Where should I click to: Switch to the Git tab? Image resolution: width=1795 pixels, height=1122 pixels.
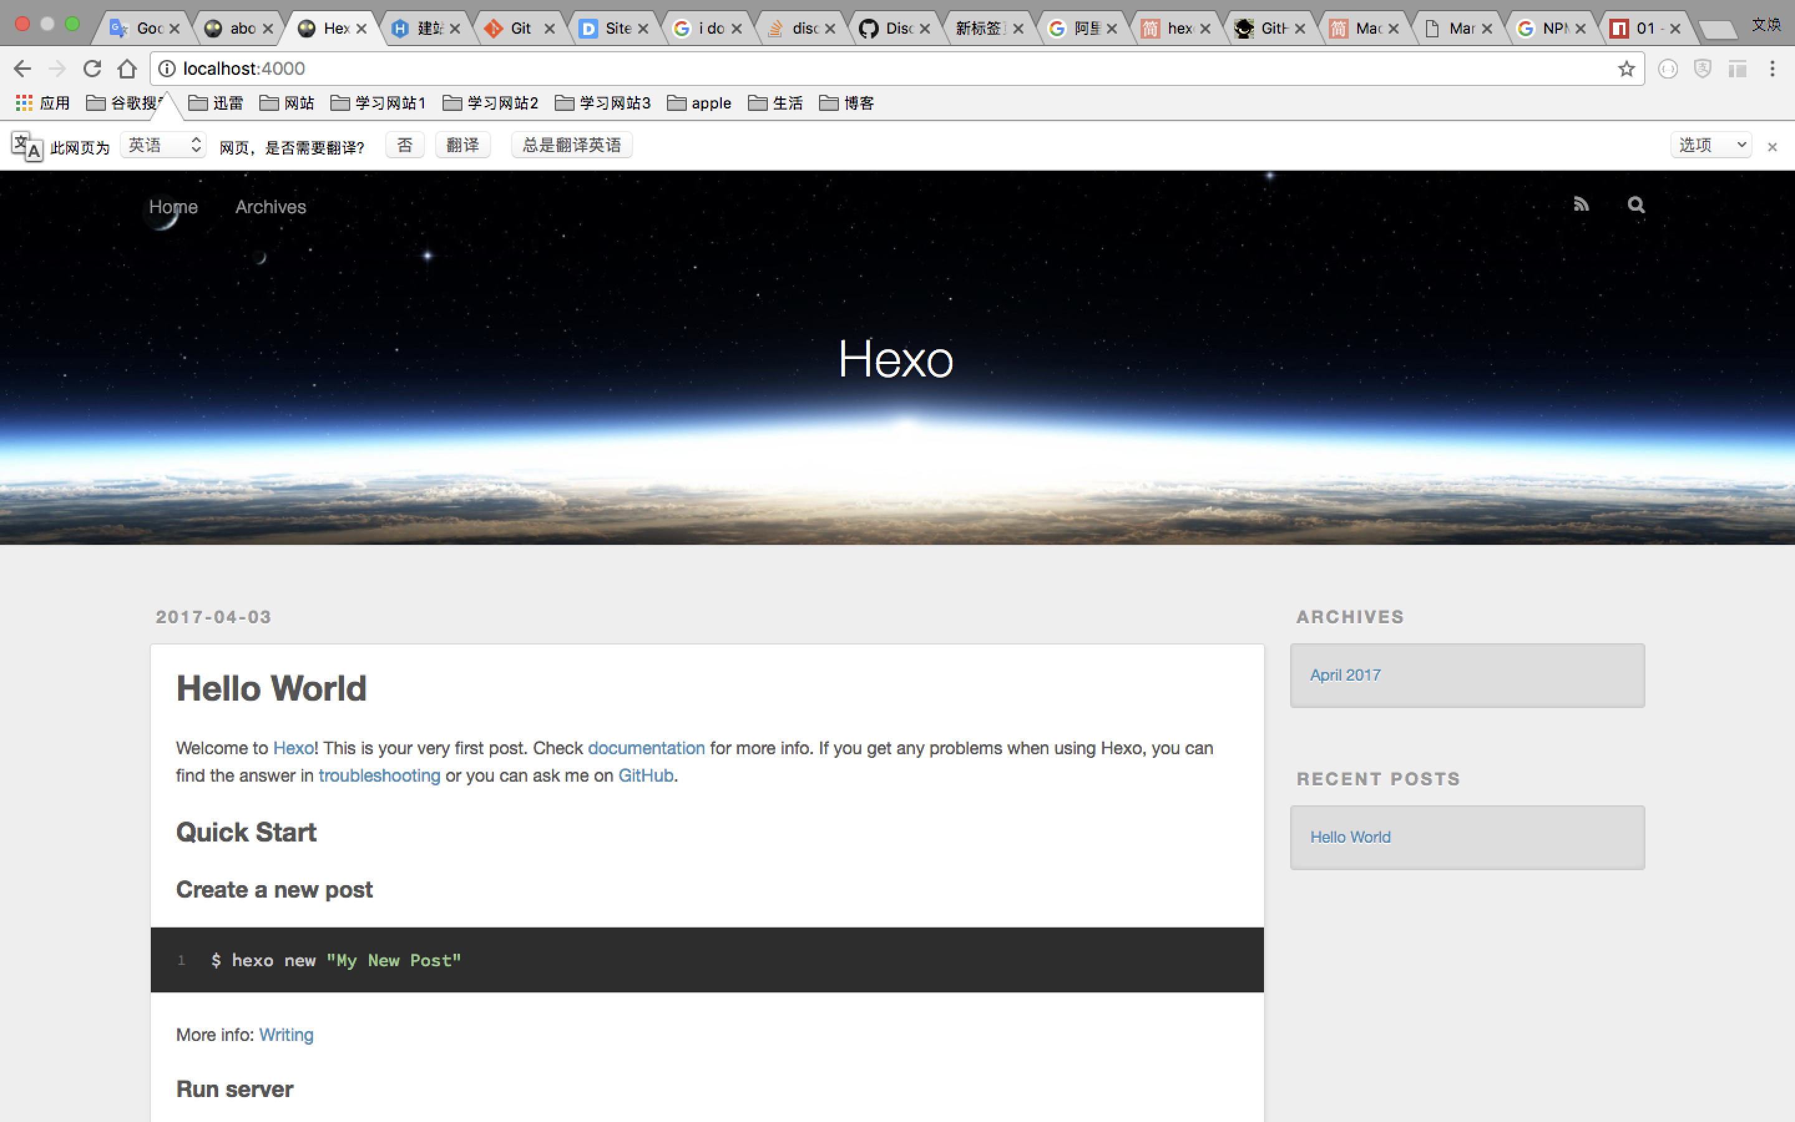coord(518,28)
